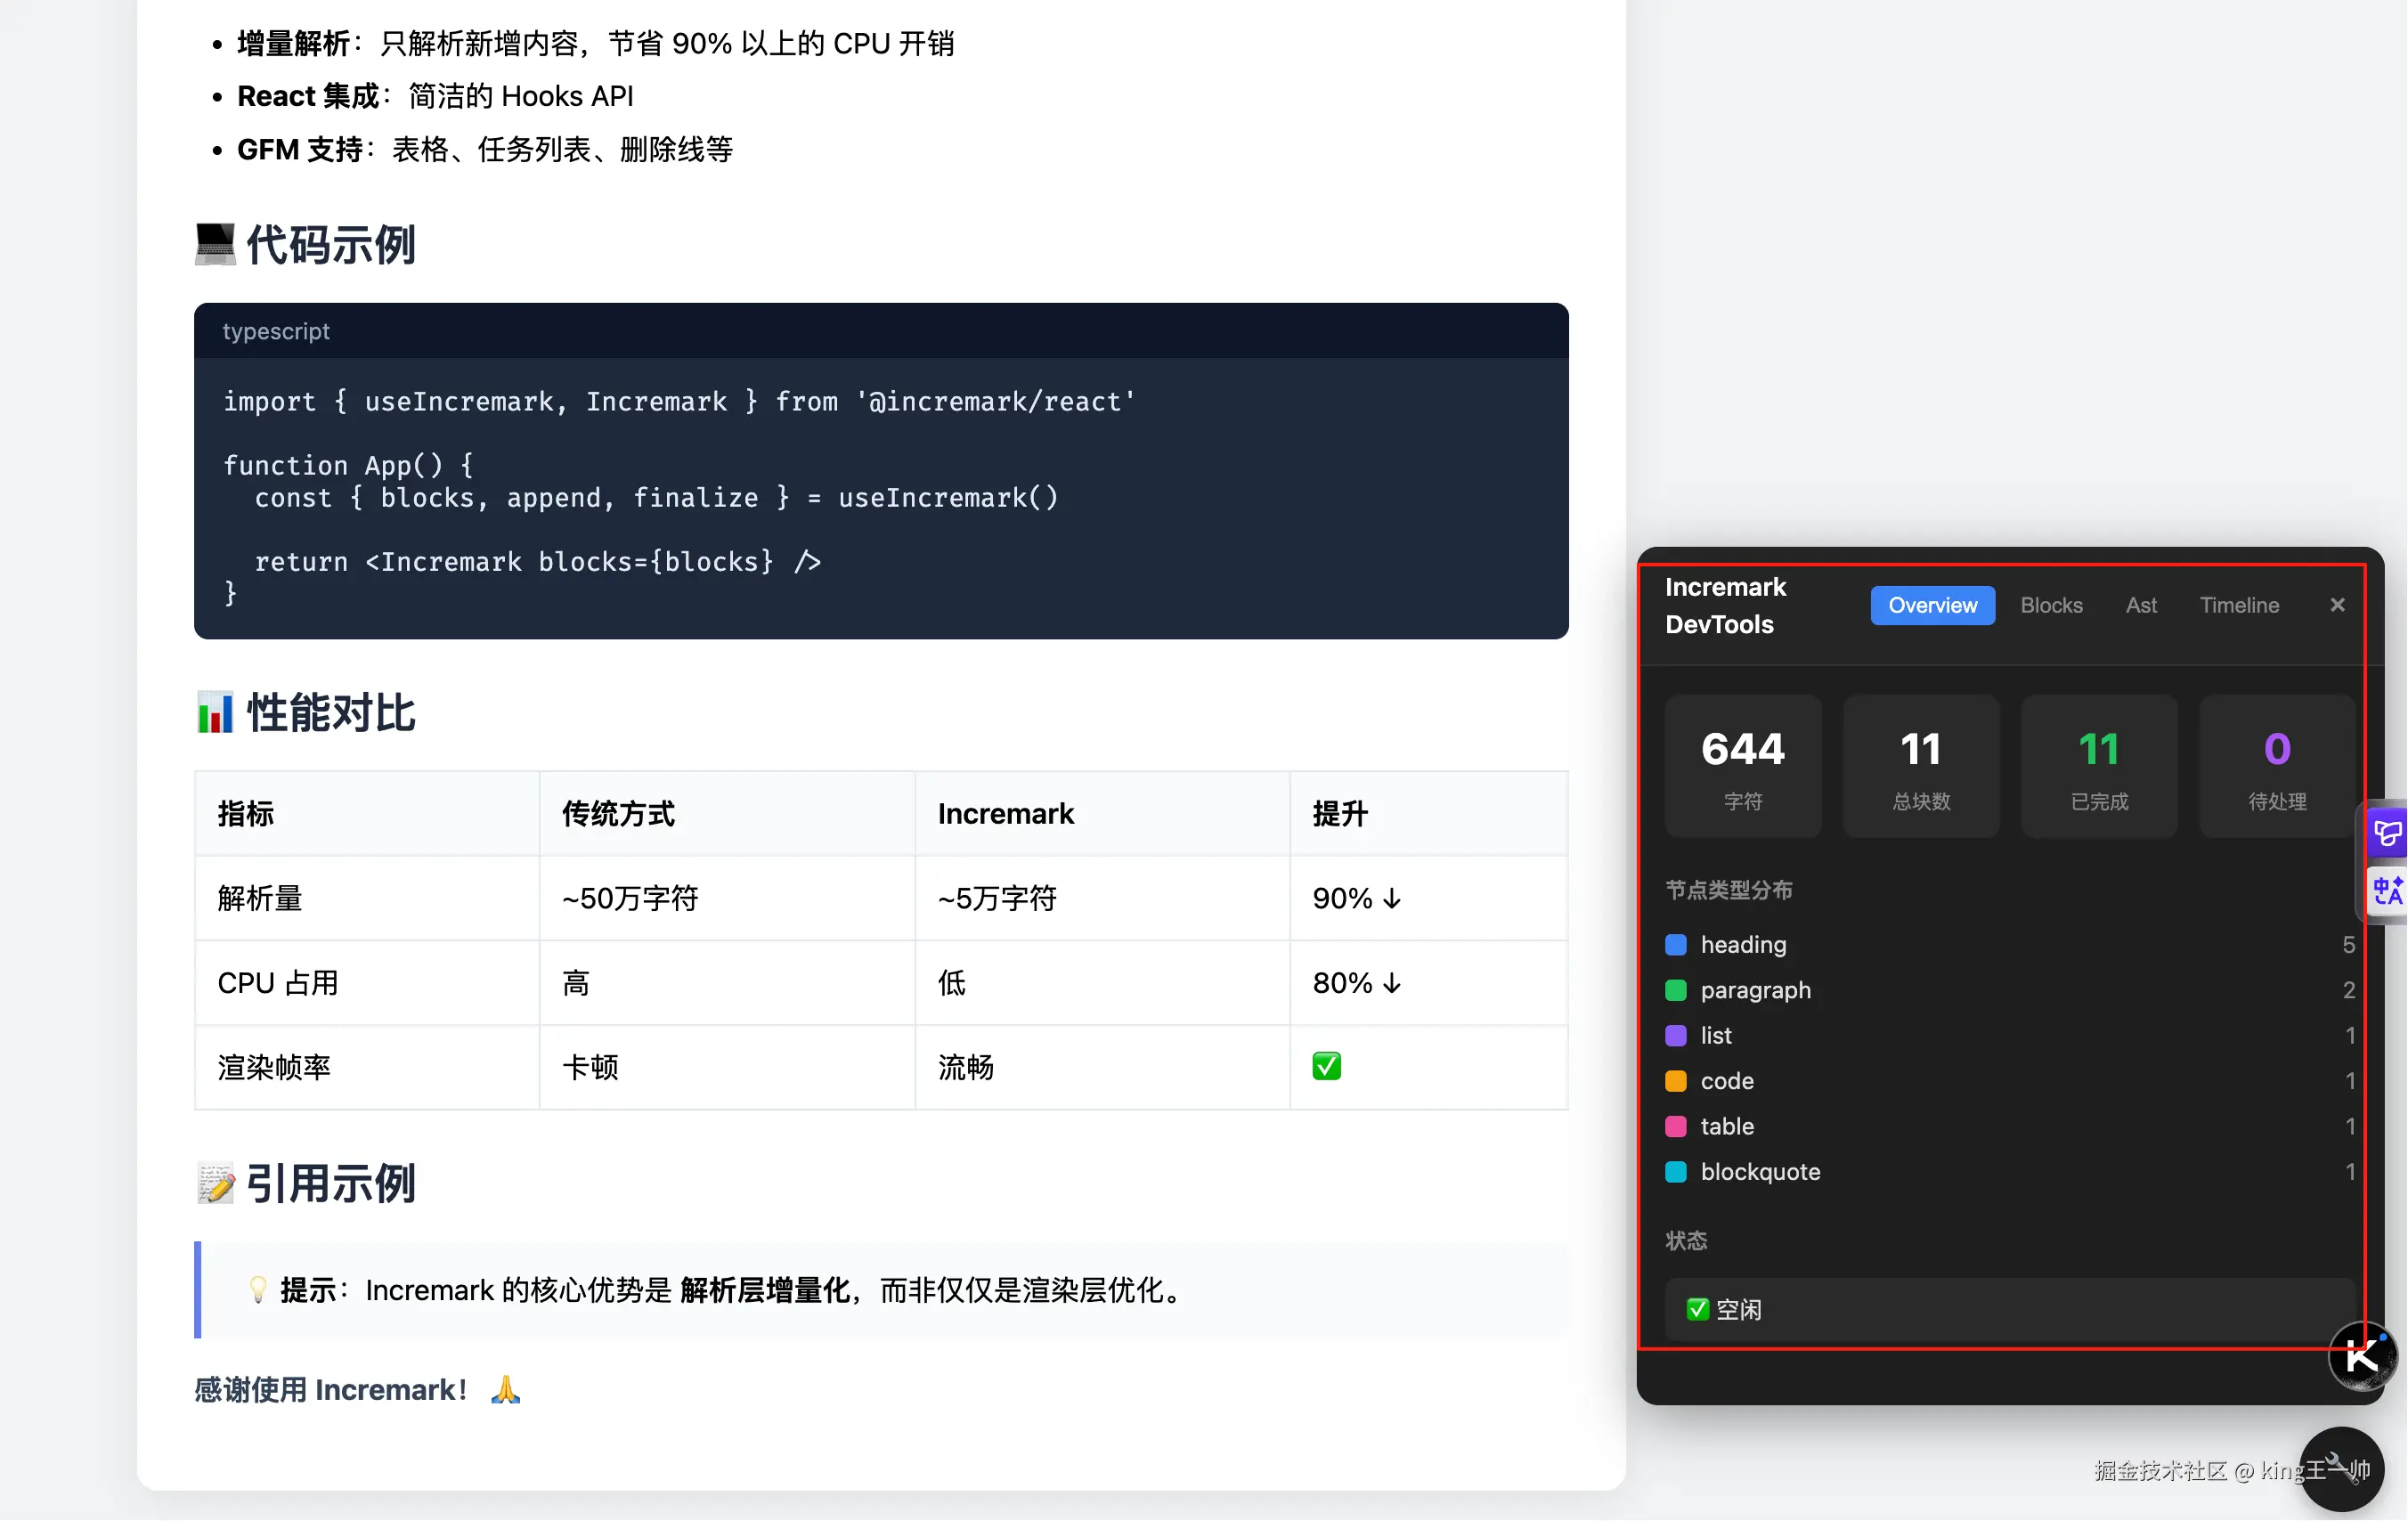
Task: Click the 644 字符 stat card
Action: click(1742, 766)
